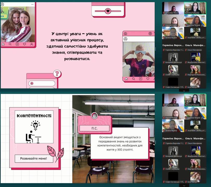211x187 pixels.
Task: Click the search icon under the two girls photo
Action: click(x=10, y=44)
